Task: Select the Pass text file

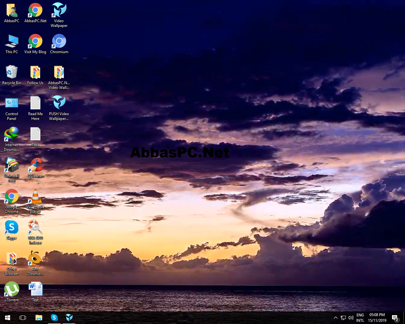Action: 35,137
